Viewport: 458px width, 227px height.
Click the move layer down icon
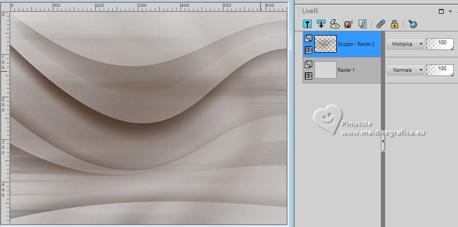pos(321,24)
